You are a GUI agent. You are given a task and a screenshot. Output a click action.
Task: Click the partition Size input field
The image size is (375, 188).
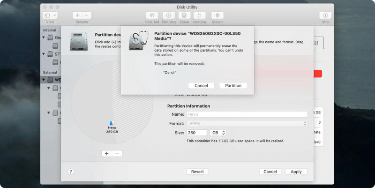pos(197,133)
